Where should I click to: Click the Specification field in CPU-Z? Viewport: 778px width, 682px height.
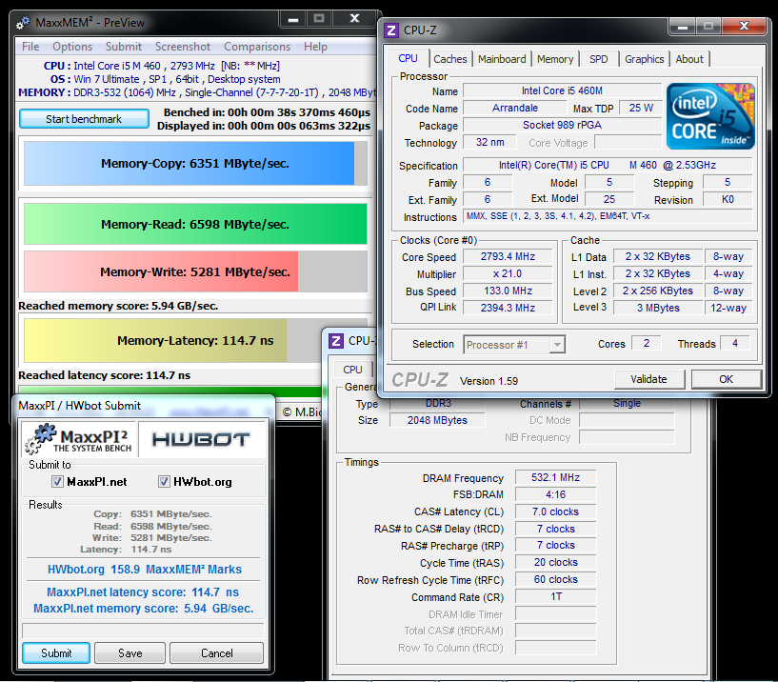pos(608,165)
